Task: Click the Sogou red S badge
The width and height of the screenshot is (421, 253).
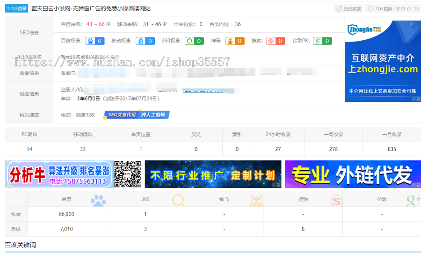Action: point(276,41)
